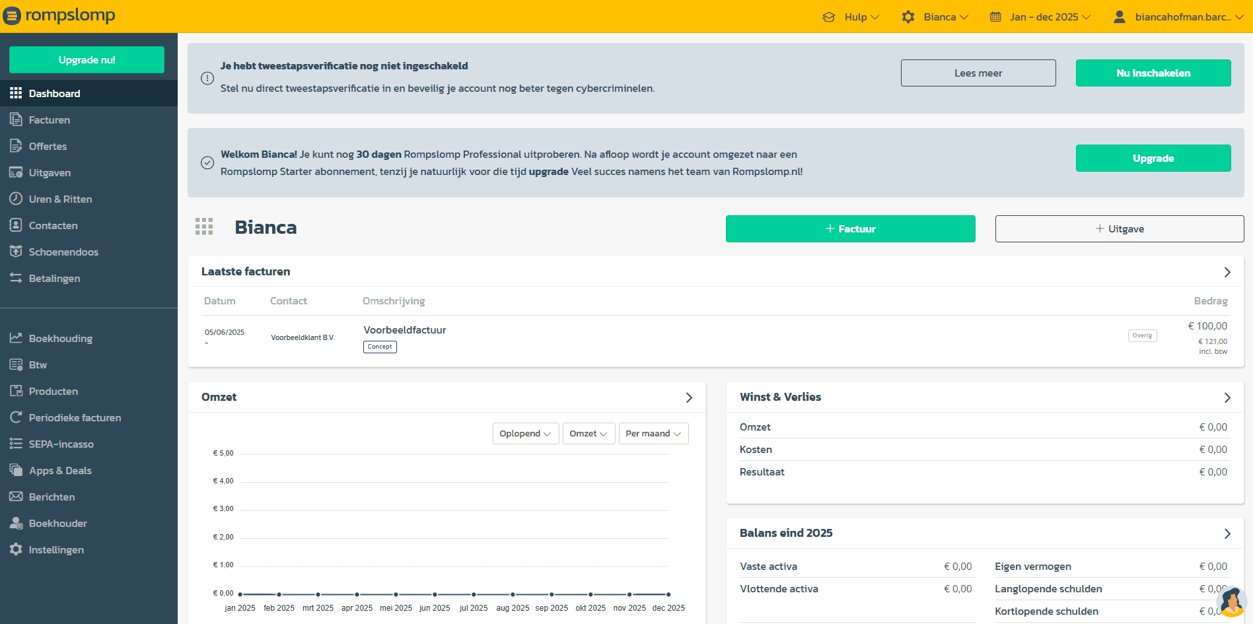Viewport: 1253px width, 624px height.
Task: Click the Uitgaven wallet icon
Action: (16, 172)
